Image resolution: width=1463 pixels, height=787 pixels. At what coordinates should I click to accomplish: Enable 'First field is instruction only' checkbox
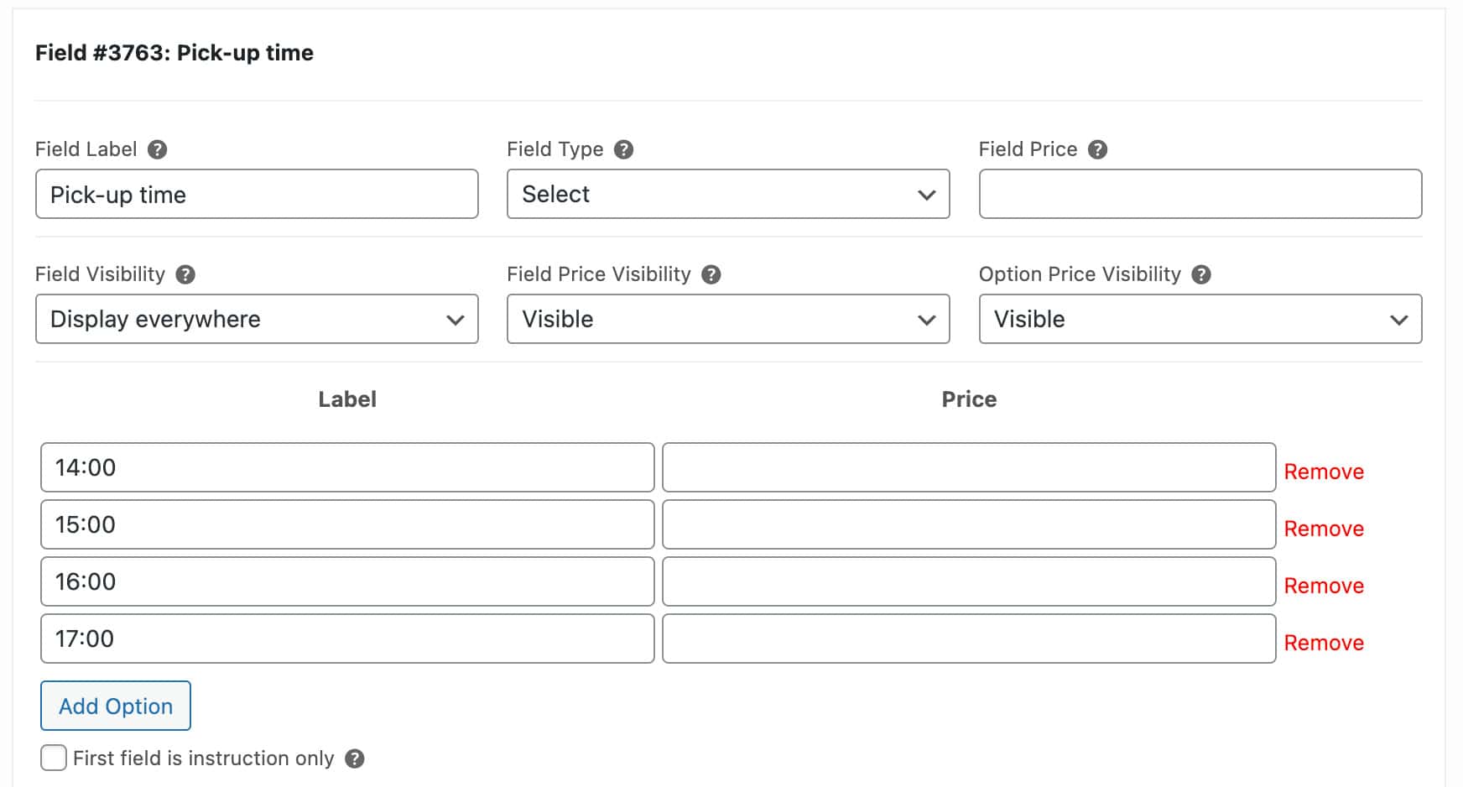pos(54,758)
